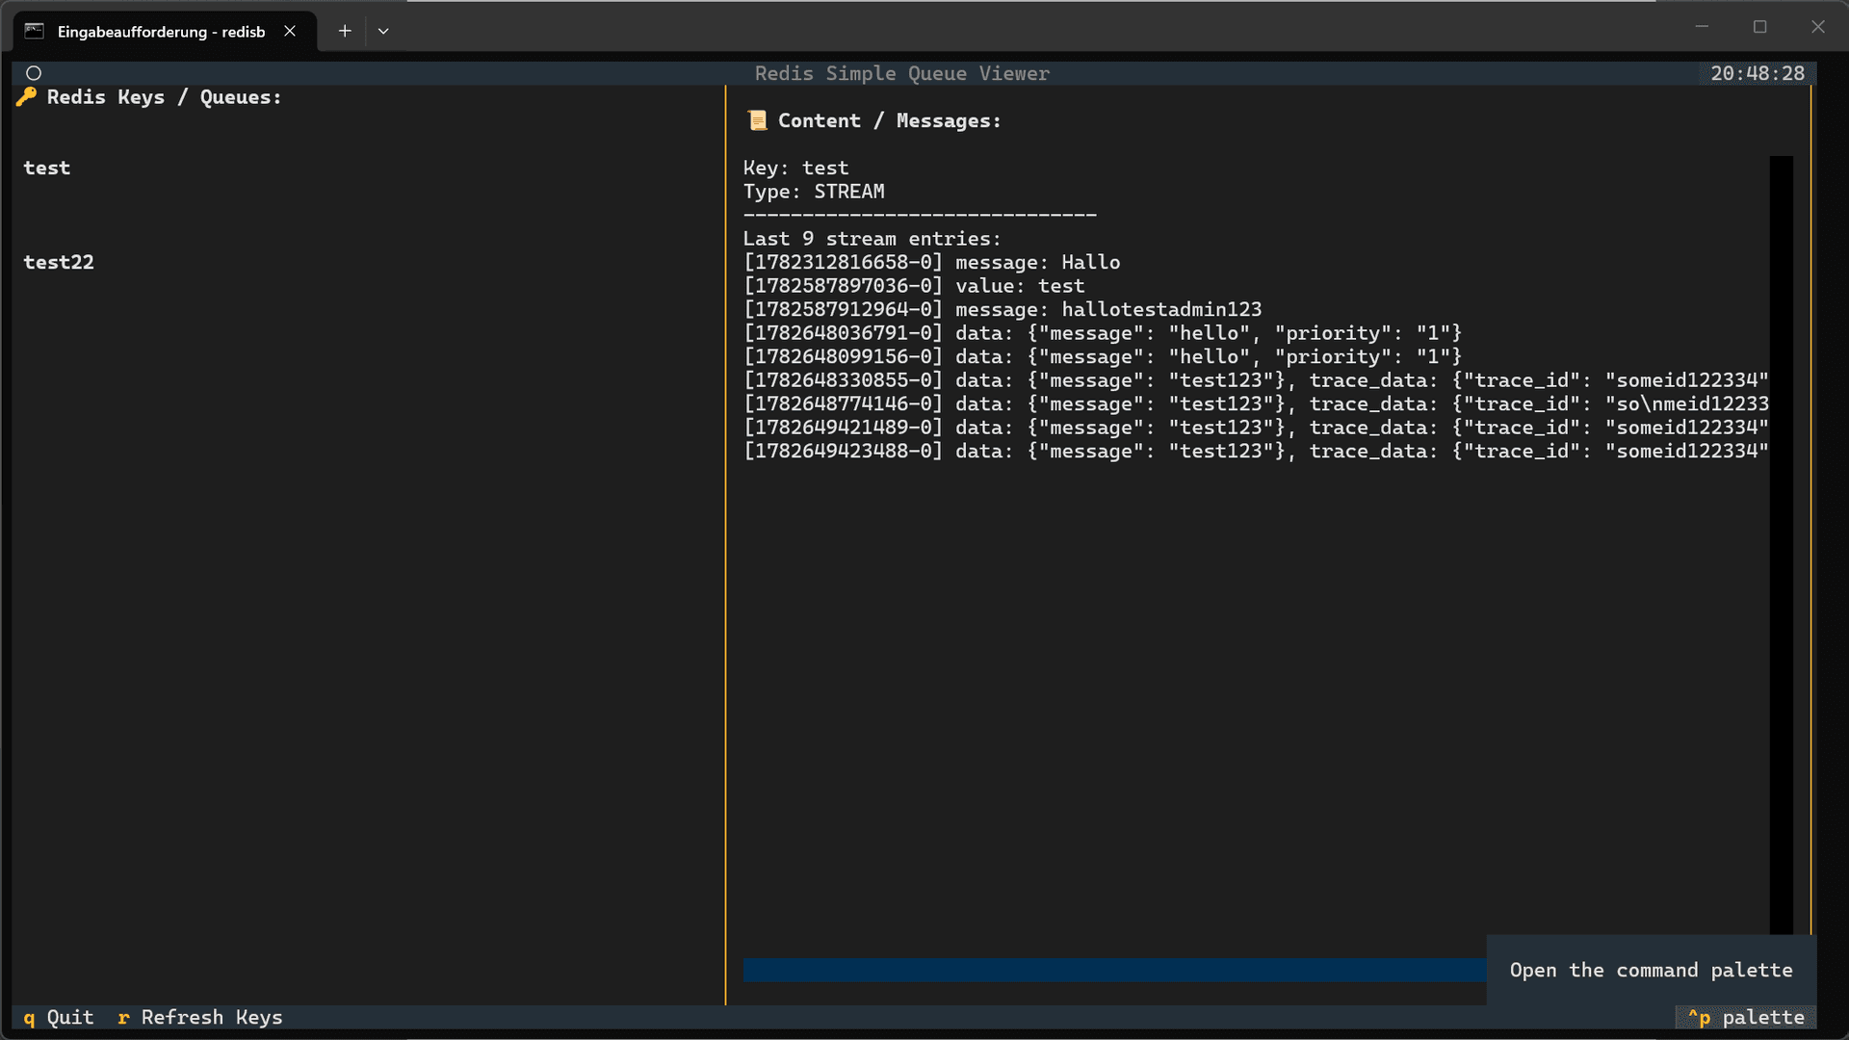Click q Quit in the footer
This screenshot has height=1040, width=1849.
[59, 1017]
